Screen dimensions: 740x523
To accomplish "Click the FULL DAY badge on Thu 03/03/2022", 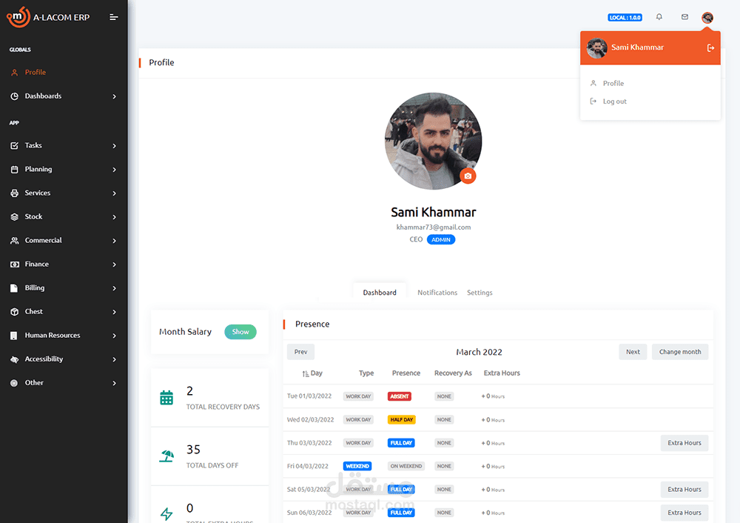I will [x=401, y=443].
